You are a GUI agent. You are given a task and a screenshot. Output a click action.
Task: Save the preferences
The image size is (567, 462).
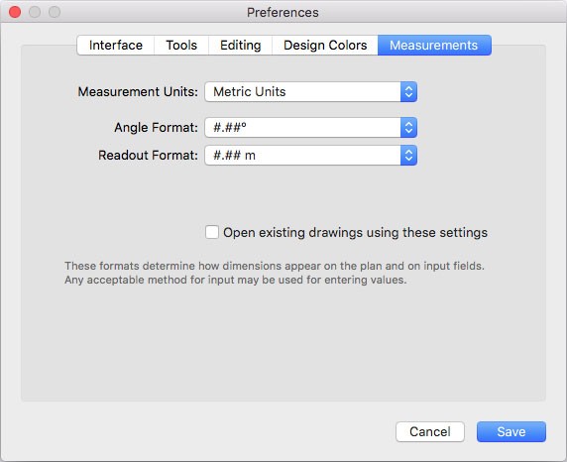click(x=510, y=431)
